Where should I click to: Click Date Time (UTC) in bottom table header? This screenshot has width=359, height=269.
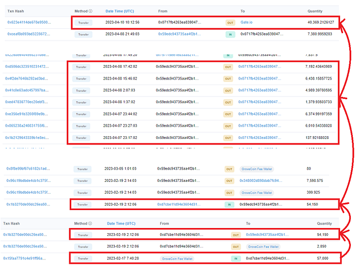[121, 223]
